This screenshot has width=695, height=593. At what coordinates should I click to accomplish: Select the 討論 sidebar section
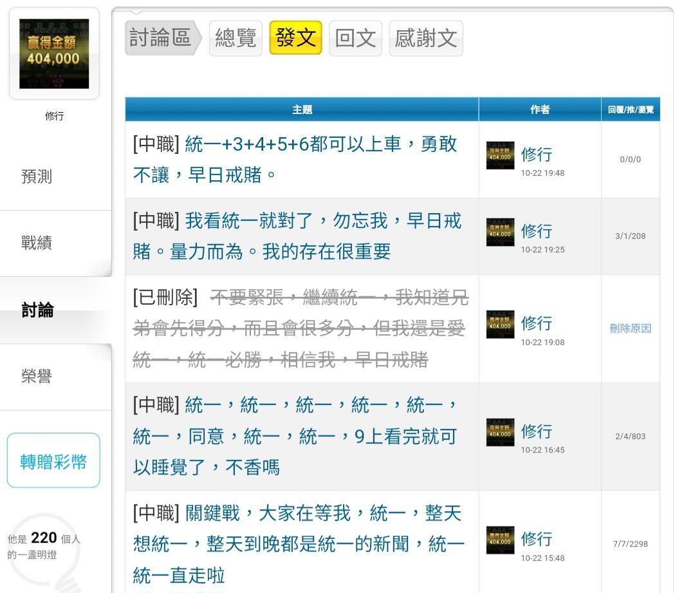click(x=38, y=310)
